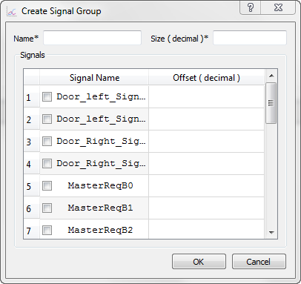
Task: Check the MasterReqB0 signal checkbox
Action: click(47, 185)
